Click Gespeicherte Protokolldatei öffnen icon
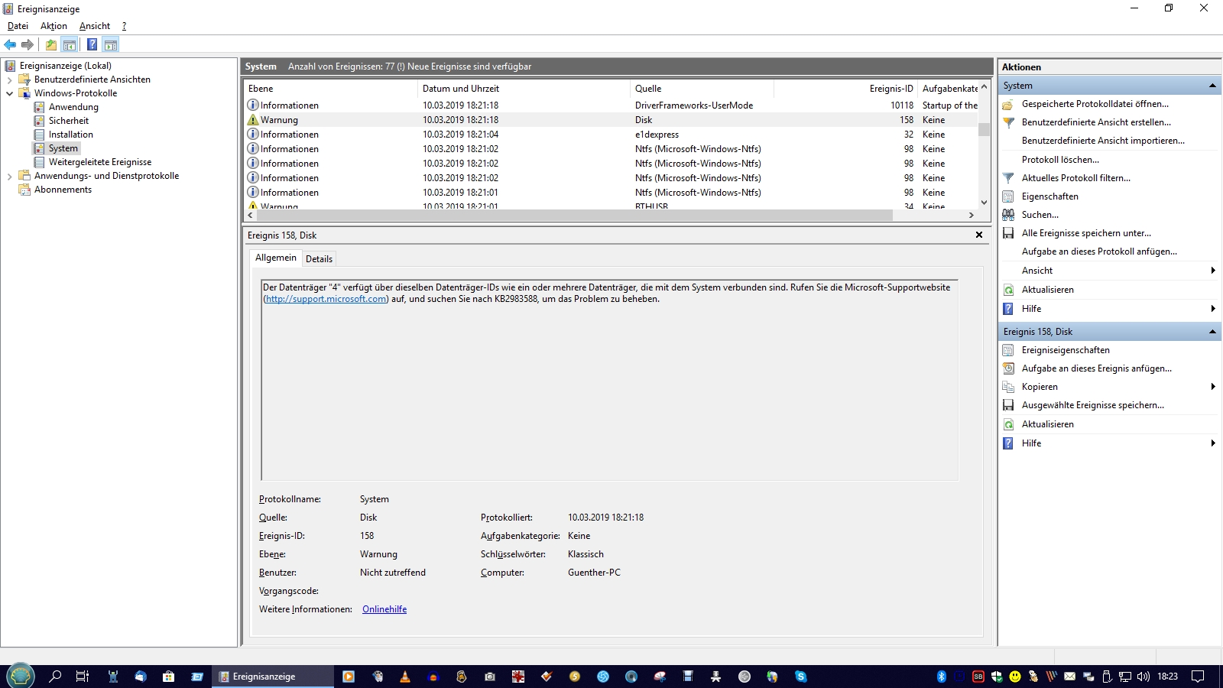 click(x=1008, y=104)
